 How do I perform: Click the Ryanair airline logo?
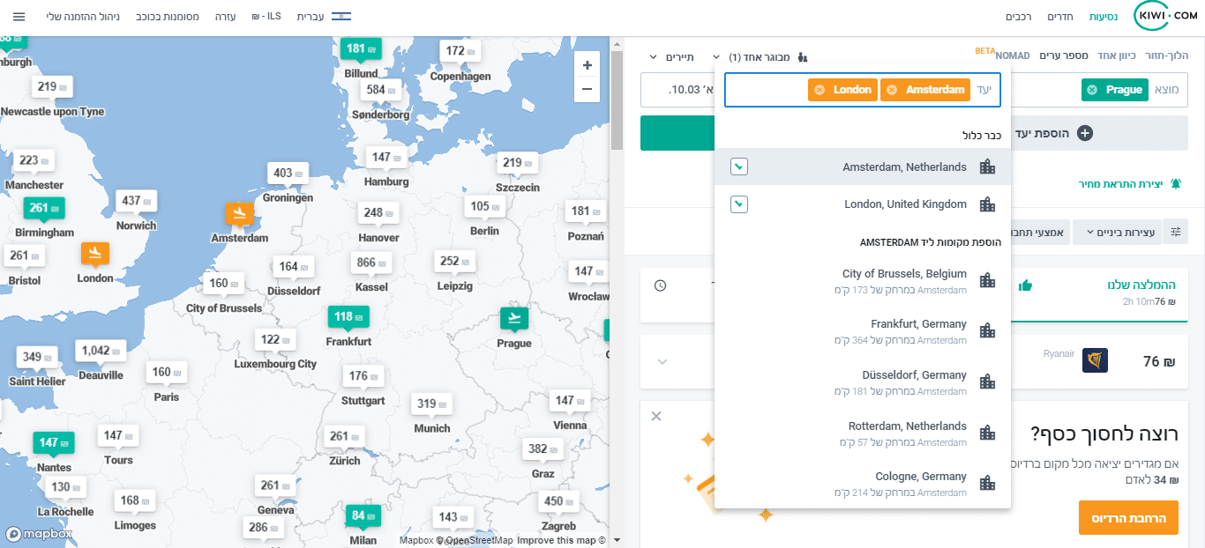(x=1095, y=360)
